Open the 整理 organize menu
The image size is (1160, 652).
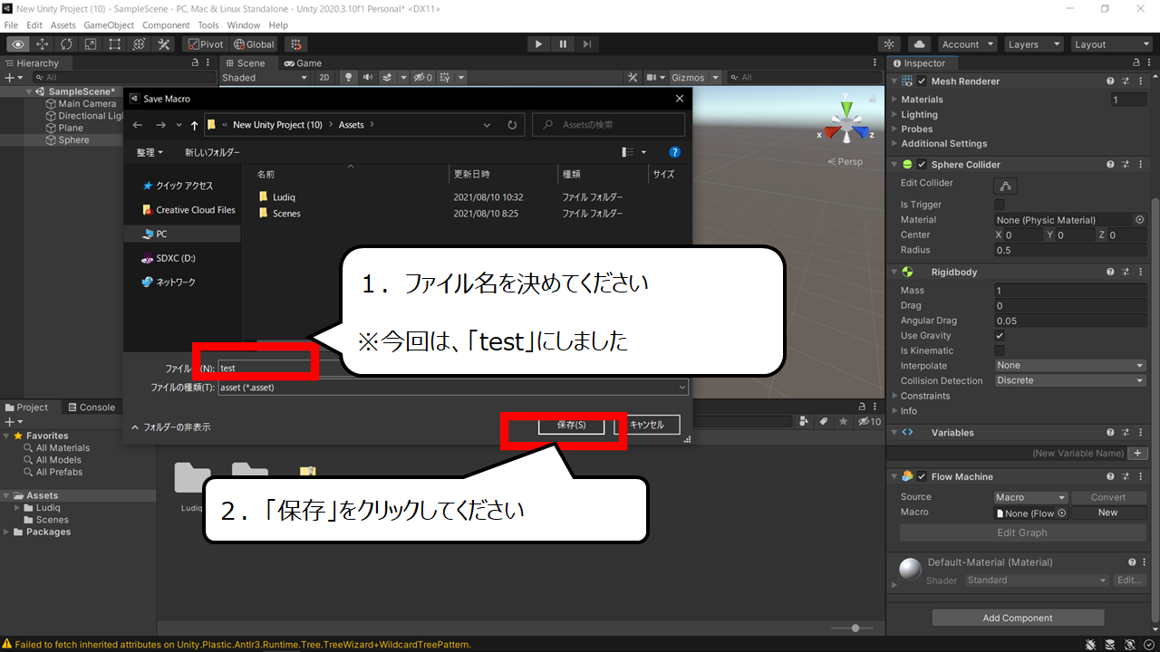(x=150, y=153)
